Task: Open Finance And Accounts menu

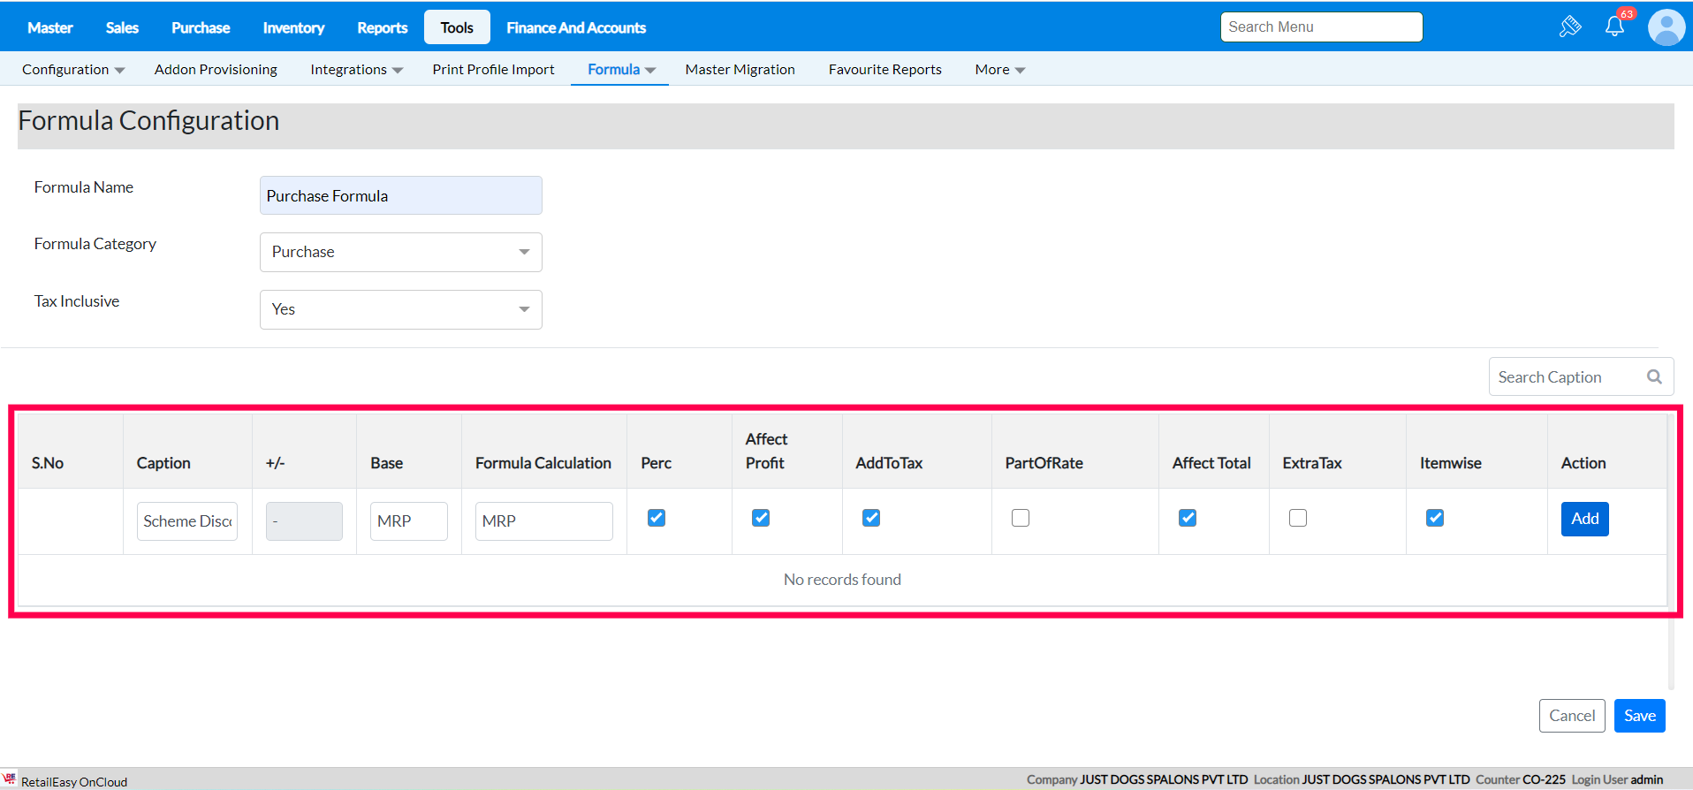Action: tap(576, 27)
